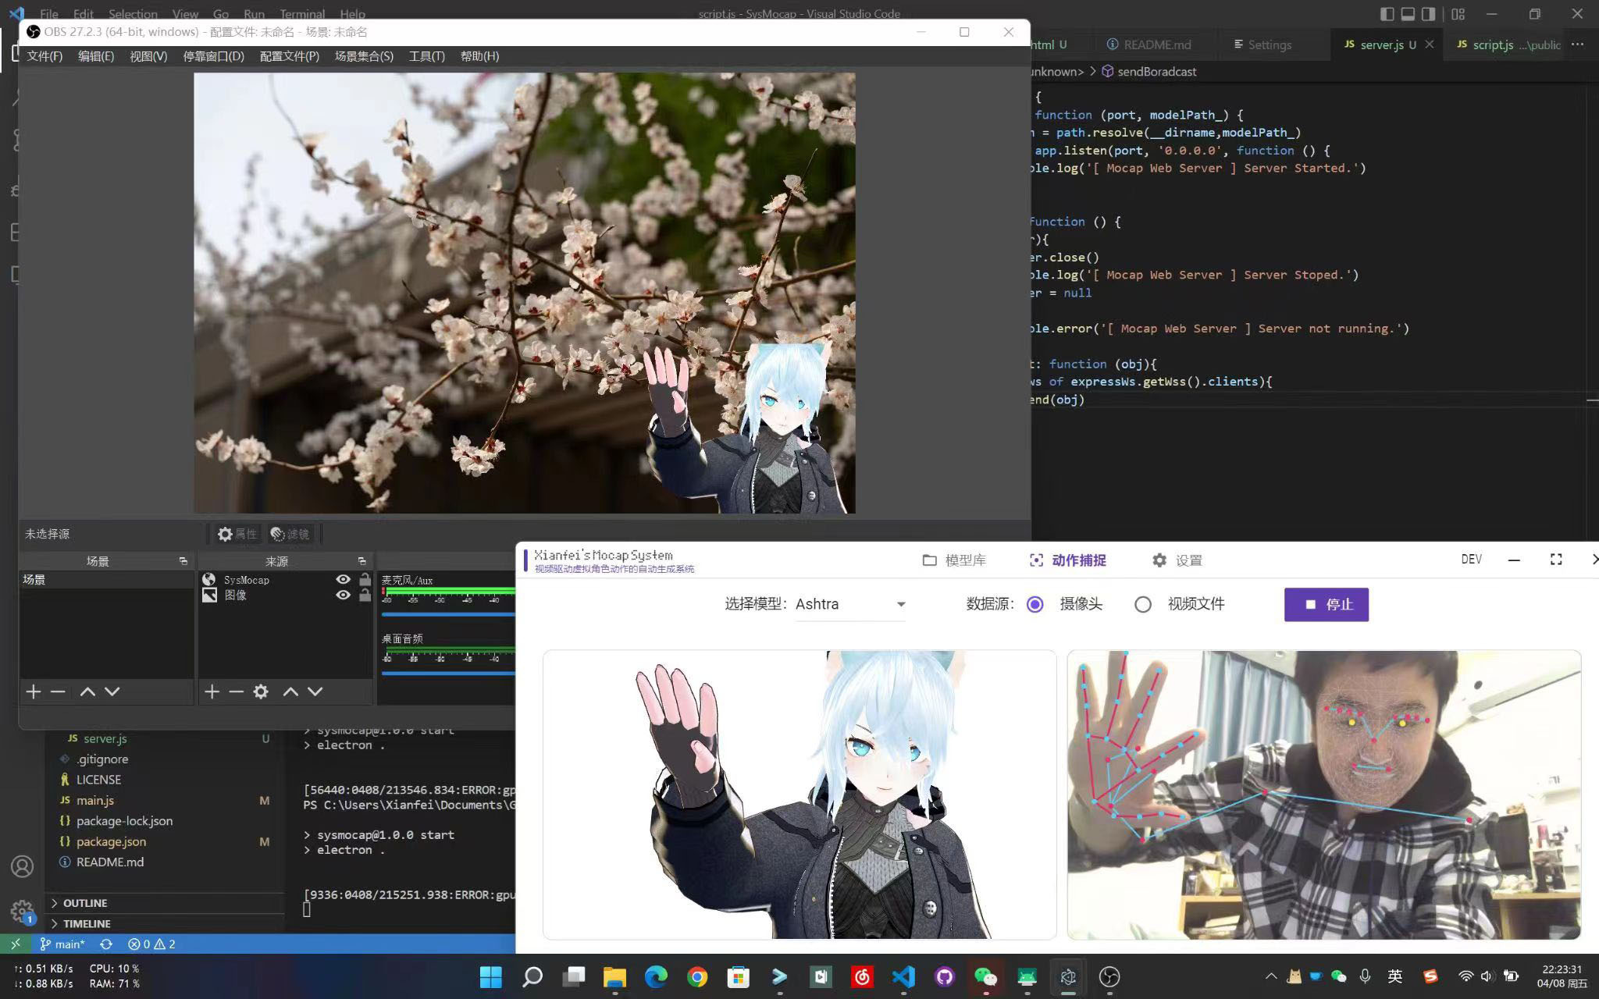Move source up with arrow icon
1599x999 pixels.
click(290, 691)
